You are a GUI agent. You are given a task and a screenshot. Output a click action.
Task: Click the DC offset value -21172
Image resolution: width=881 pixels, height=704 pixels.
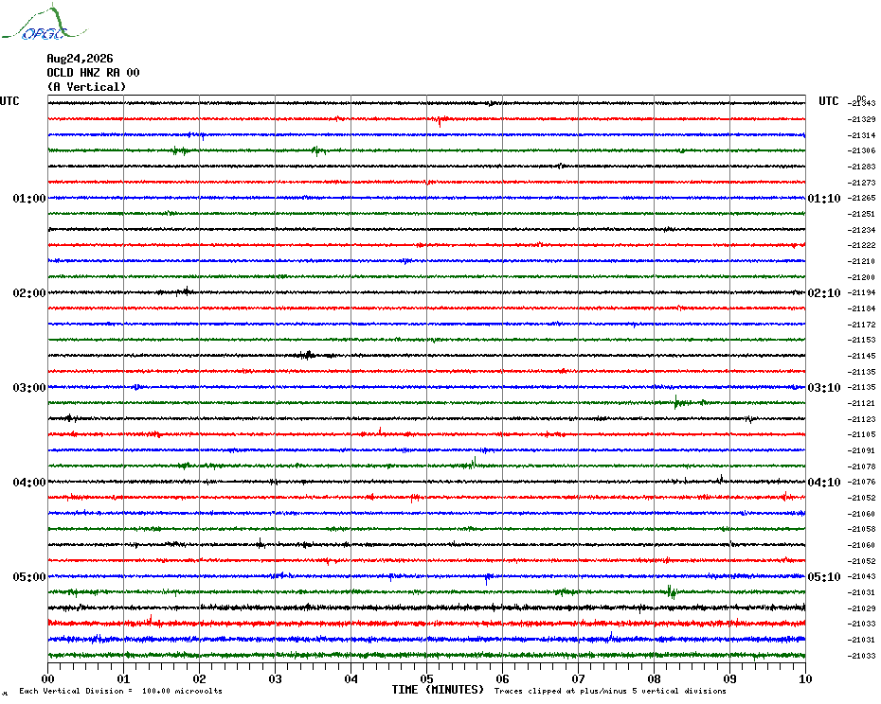862,325
